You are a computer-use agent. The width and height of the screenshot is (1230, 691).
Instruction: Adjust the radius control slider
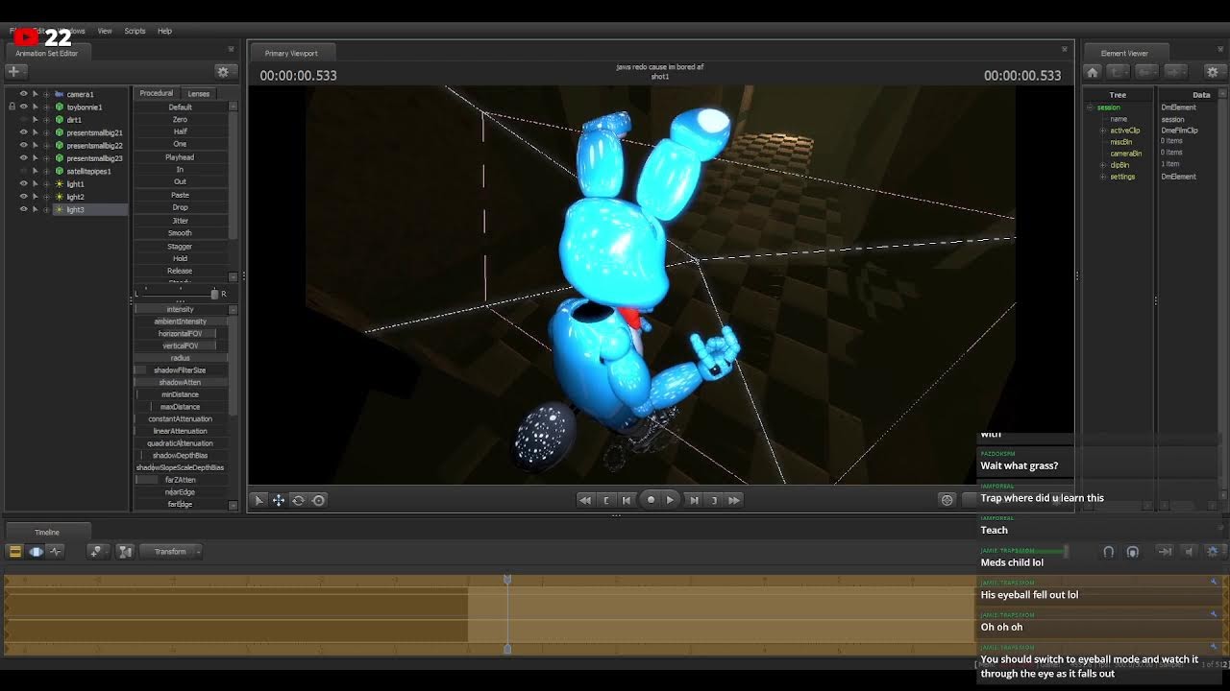(181, 358)
